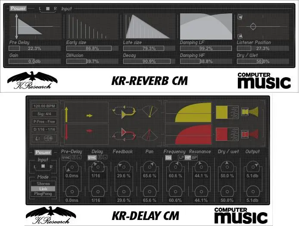Select the HP filter type
This screenshot has height=226, width=299.
tap(188, 158)
